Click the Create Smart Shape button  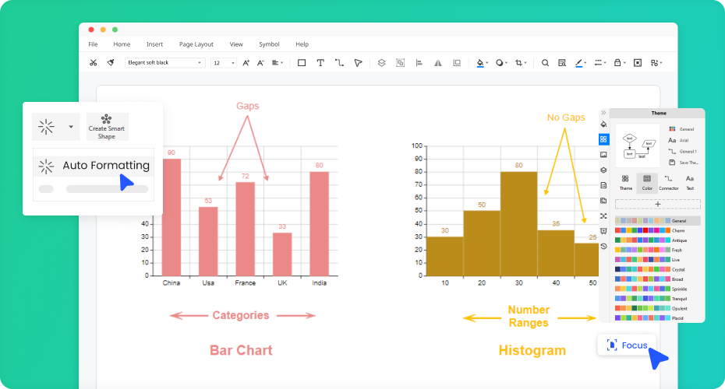pyautogui.click(x=107, y=126)
